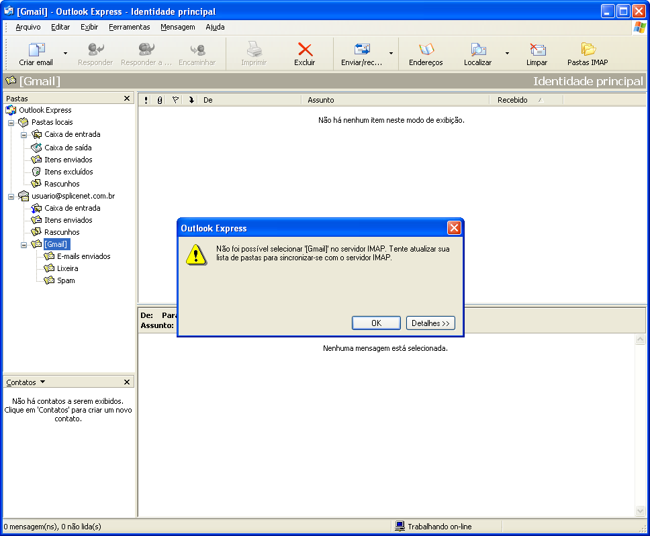Open the Enviar/receber dropdown arrow
This screenshot has width=650, height=536.
point(391,54)
